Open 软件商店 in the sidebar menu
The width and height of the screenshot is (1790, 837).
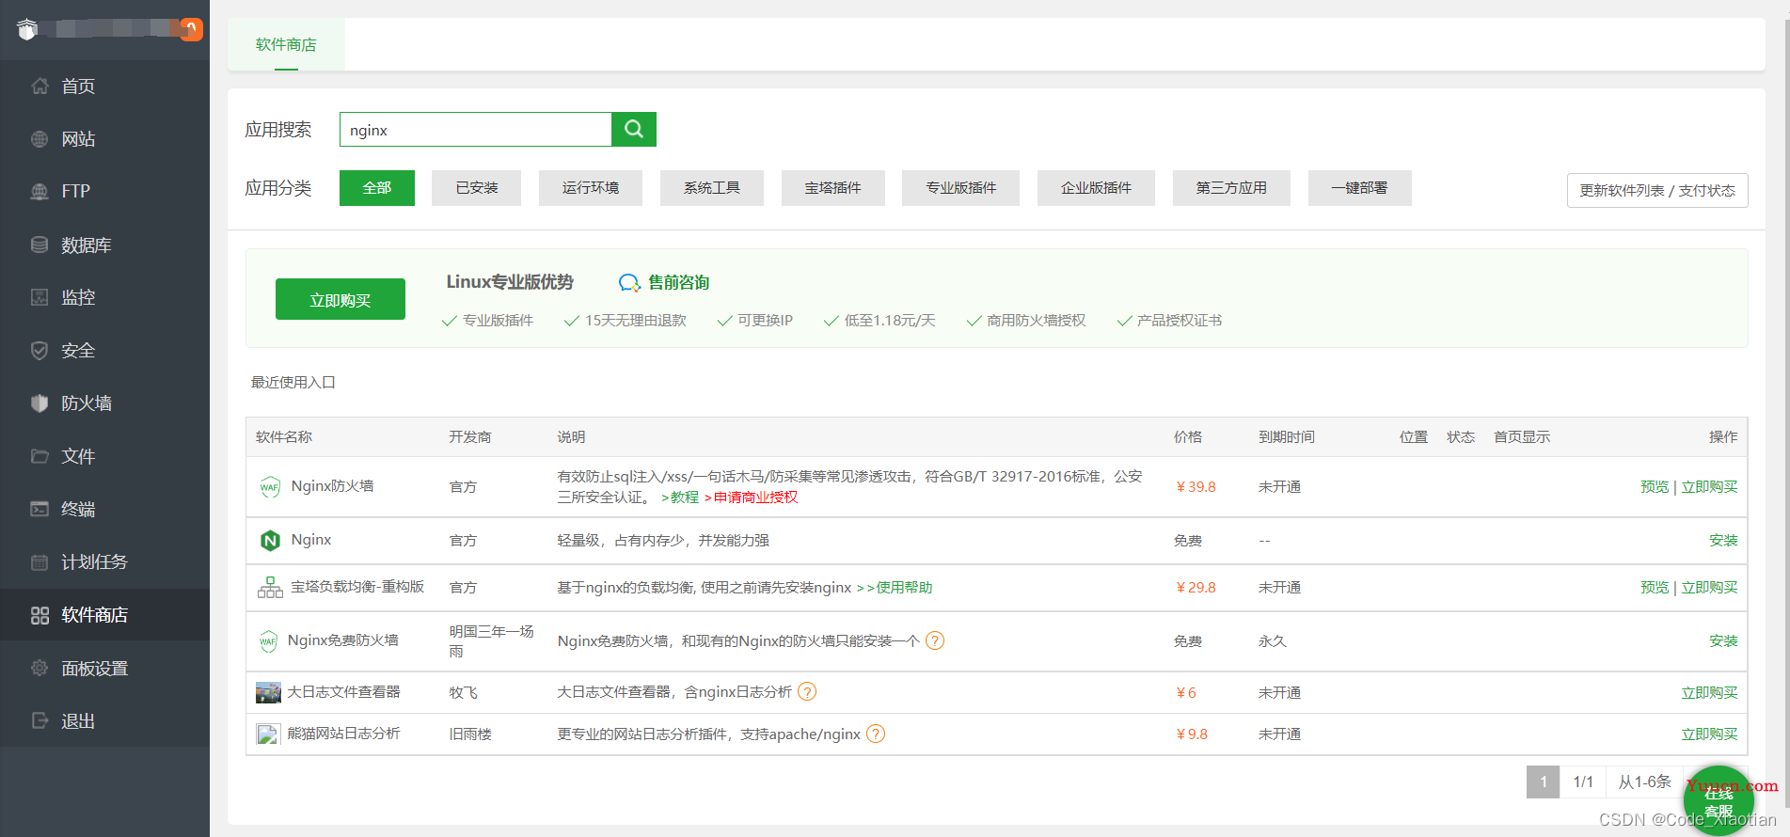pos(104,615)
